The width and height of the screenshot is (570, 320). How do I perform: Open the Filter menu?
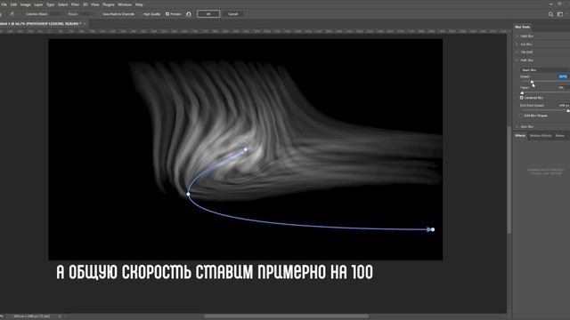click(x=75, y=4)
